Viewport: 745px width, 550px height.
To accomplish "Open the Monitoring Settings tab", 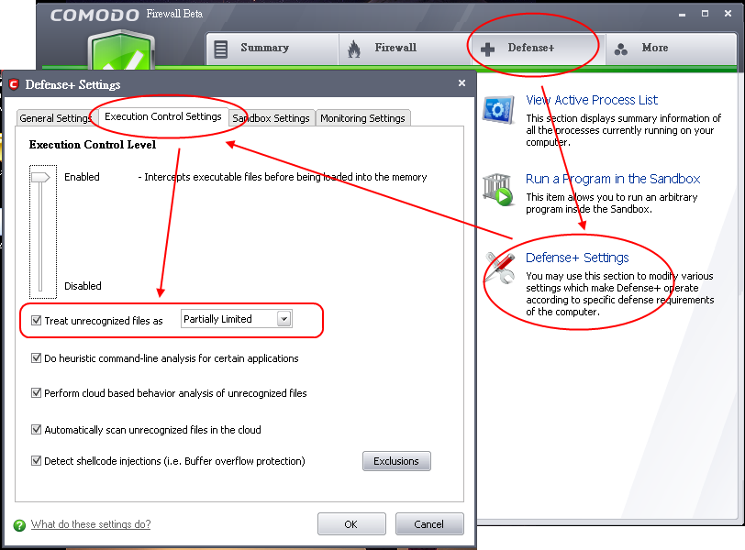I will click(x=362, y=118).
